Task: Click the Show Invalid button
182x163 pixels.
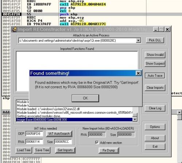Action: coord(155,55)
